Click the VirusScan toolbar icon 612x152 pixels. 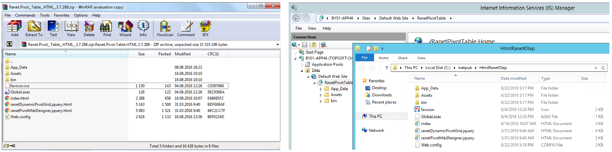[x=165, y=28]
